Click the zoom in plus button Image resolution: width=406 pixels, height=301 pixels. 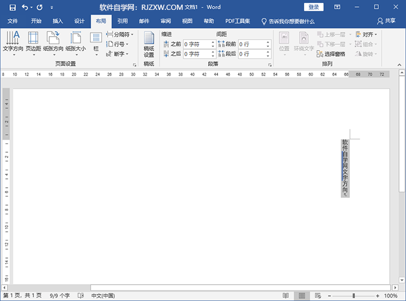tap(378, 296)
